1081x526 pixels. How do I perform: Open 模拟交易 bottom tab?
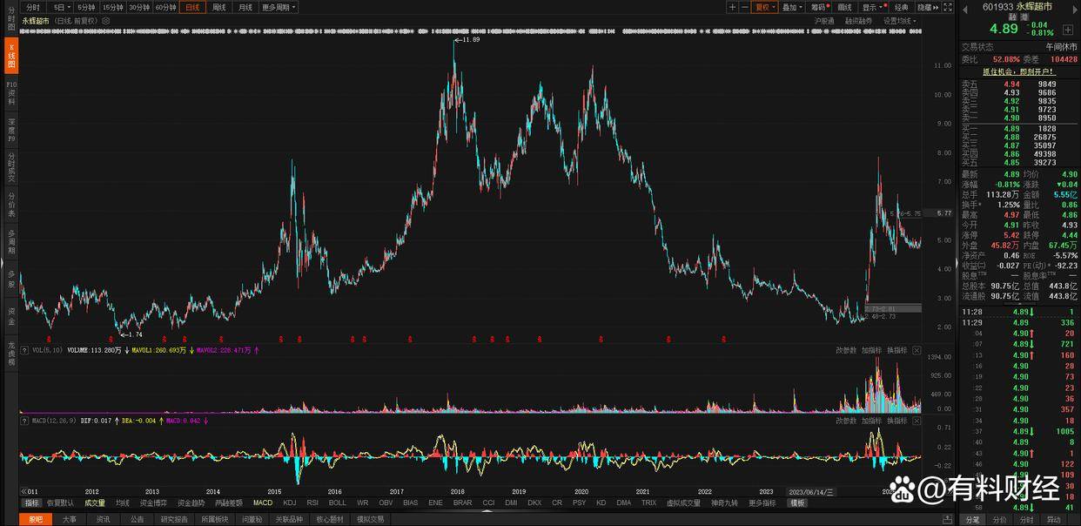pos(370,519)
